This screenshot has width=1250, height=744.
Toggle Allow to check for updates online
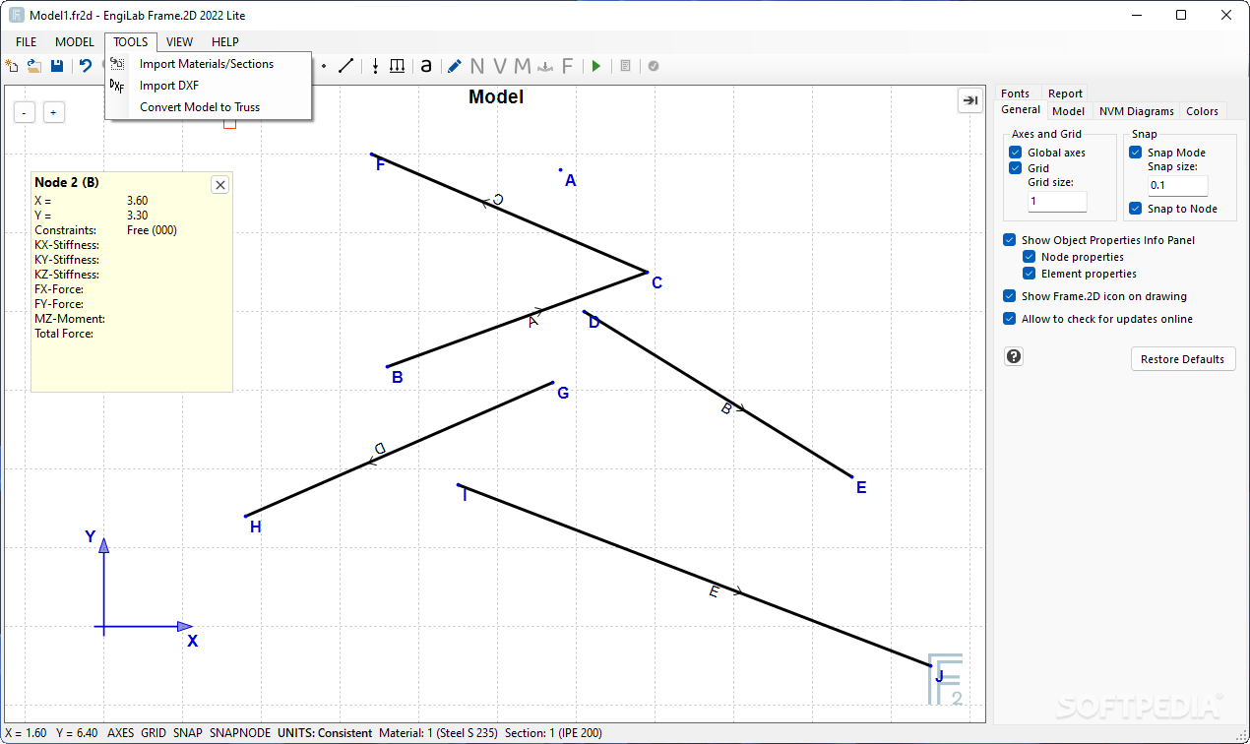[1010, 319]
